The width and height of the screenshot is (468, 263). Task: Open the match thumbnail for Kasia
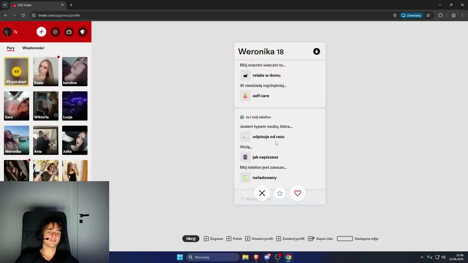coord(46,72)
